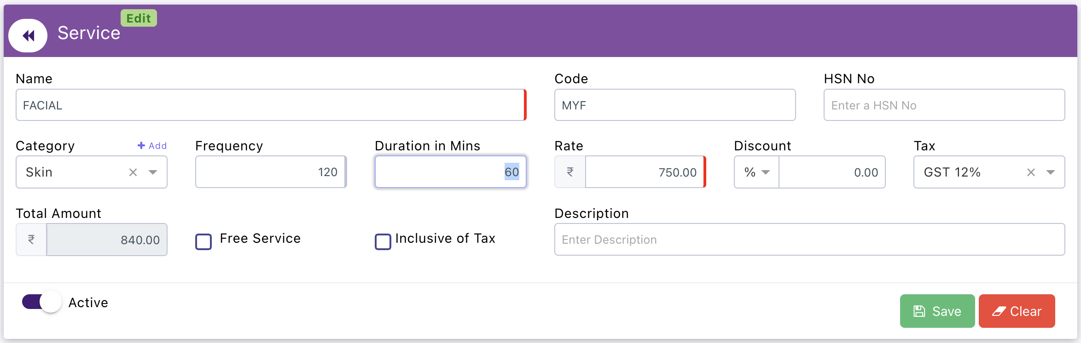Image resolution: width=1081 pixels, height=343 pixels.
Task: Open the Discount type % dropdown
Action: pos(756,172)
